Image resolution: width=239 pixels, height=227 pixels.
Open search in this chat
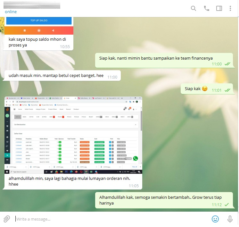point(193,8)
